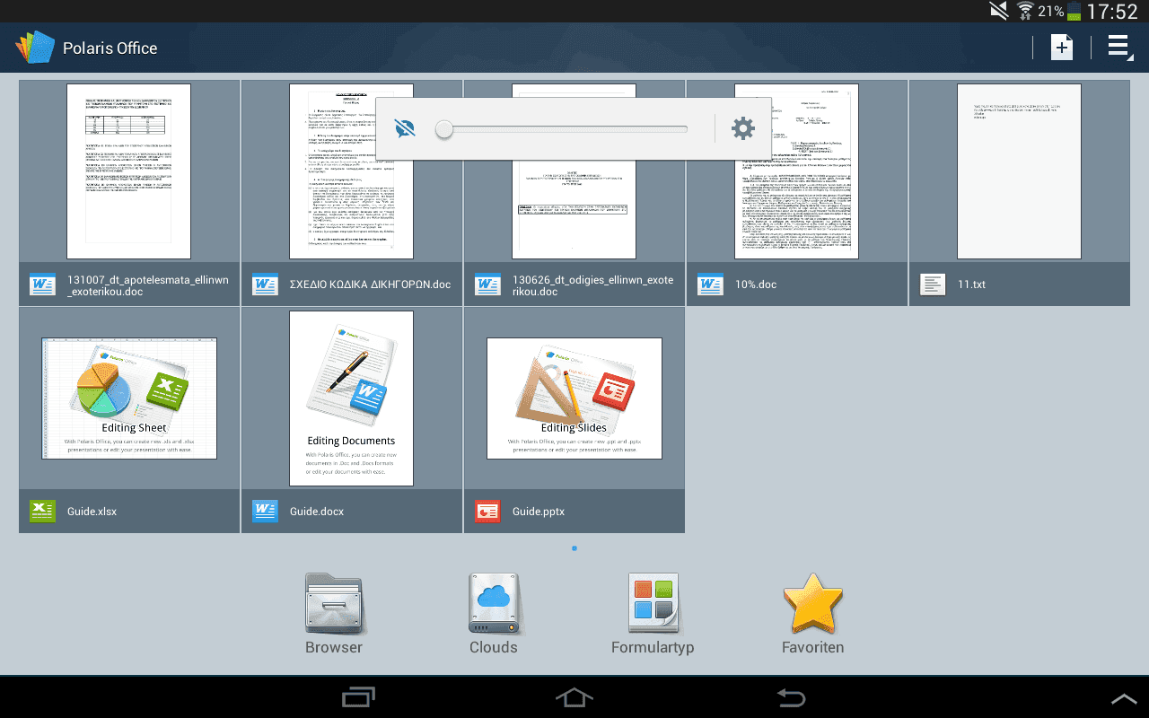
Task: Tap the Android back button
Action: click(791, 697)
